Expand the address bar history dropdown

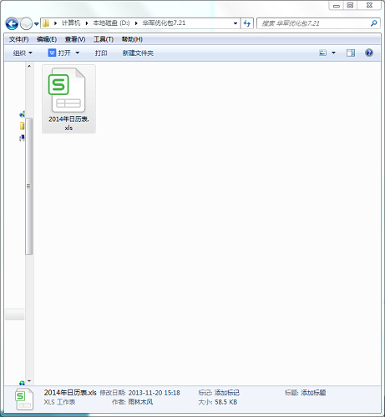pyautogui.click(x=236, y=23)
